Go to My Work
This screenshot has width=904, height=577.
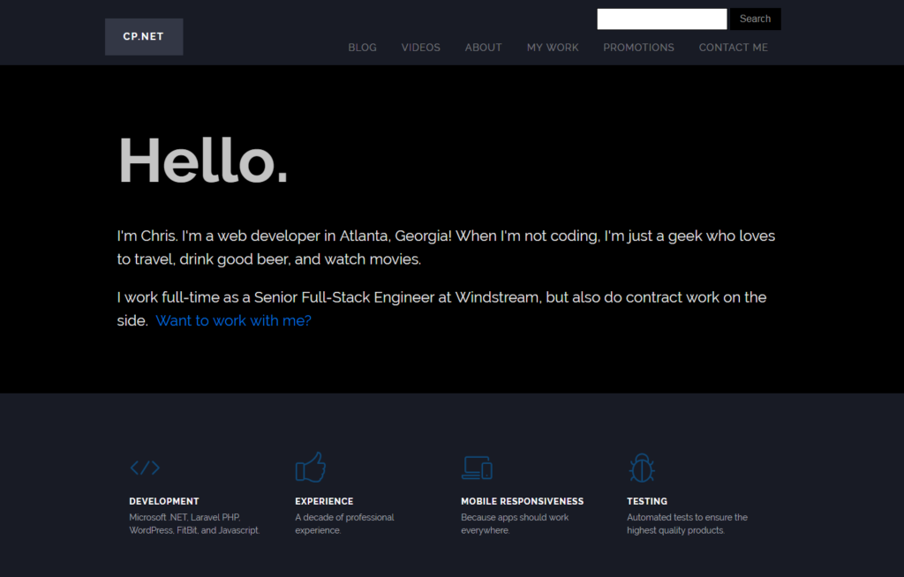(553, 48)
